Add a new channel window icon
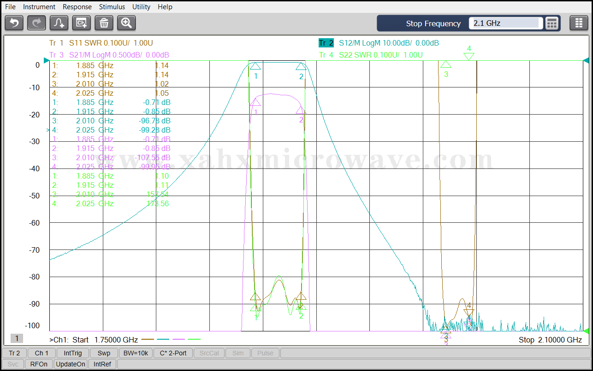The image size is (593, 371). coord(82,23)
